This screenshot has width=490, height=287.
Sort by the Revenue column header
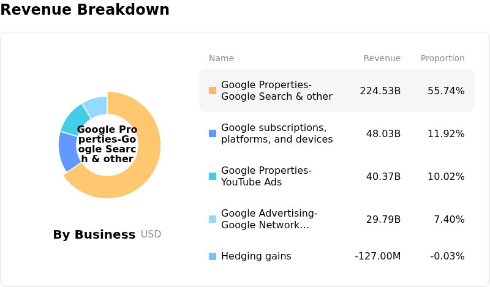pos(382,58)
